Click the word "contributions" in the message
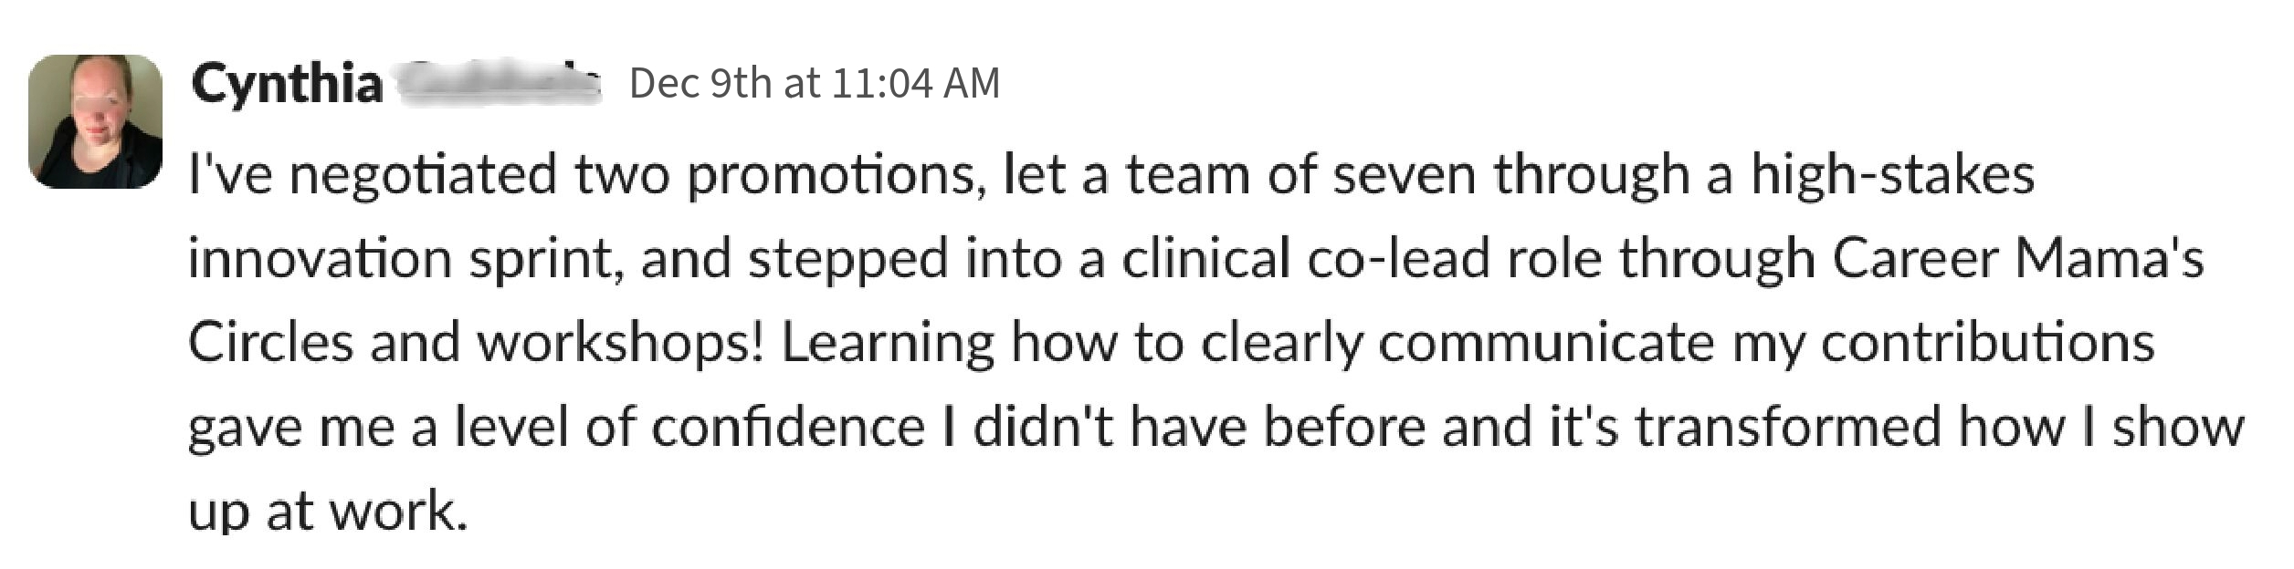Image resolution: width=2294 pixels, height=569 pixels. tap(1987, 343)
